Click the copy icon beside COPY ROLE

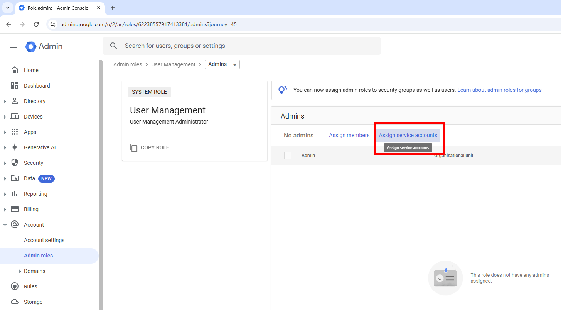tap(134, 147)
